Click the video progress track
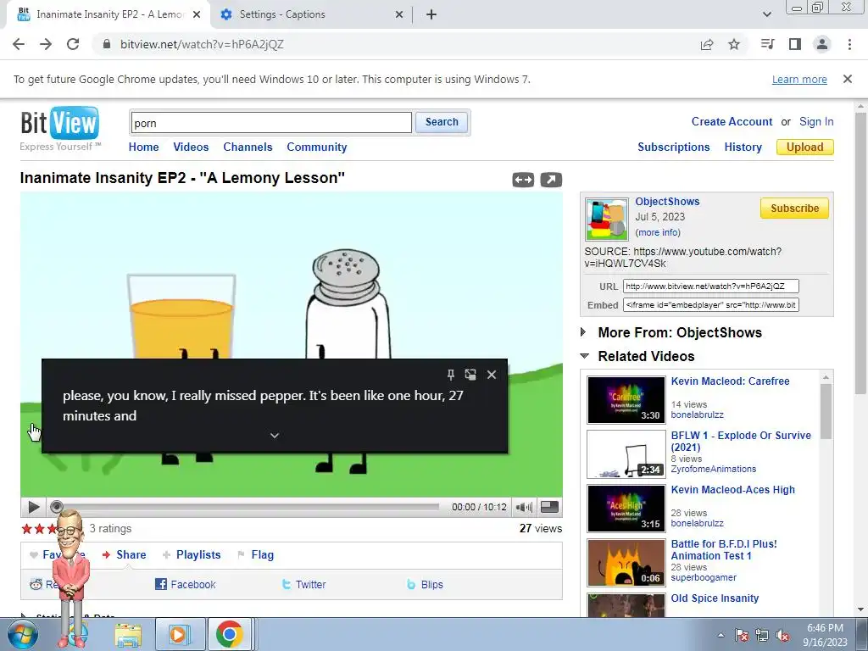 pyautogui.click(x=249, y=507)
